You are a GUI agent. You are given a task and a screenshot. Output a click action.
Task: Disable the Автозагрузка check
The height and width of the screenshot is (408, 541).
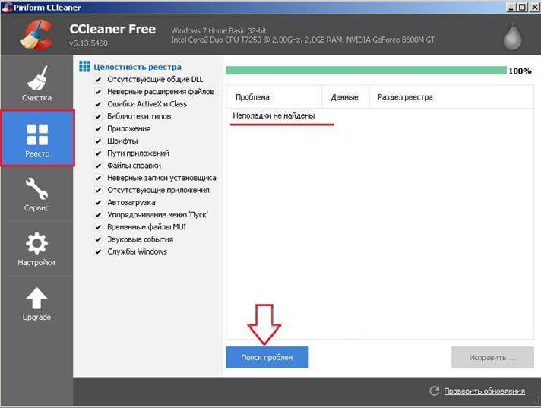98,202
